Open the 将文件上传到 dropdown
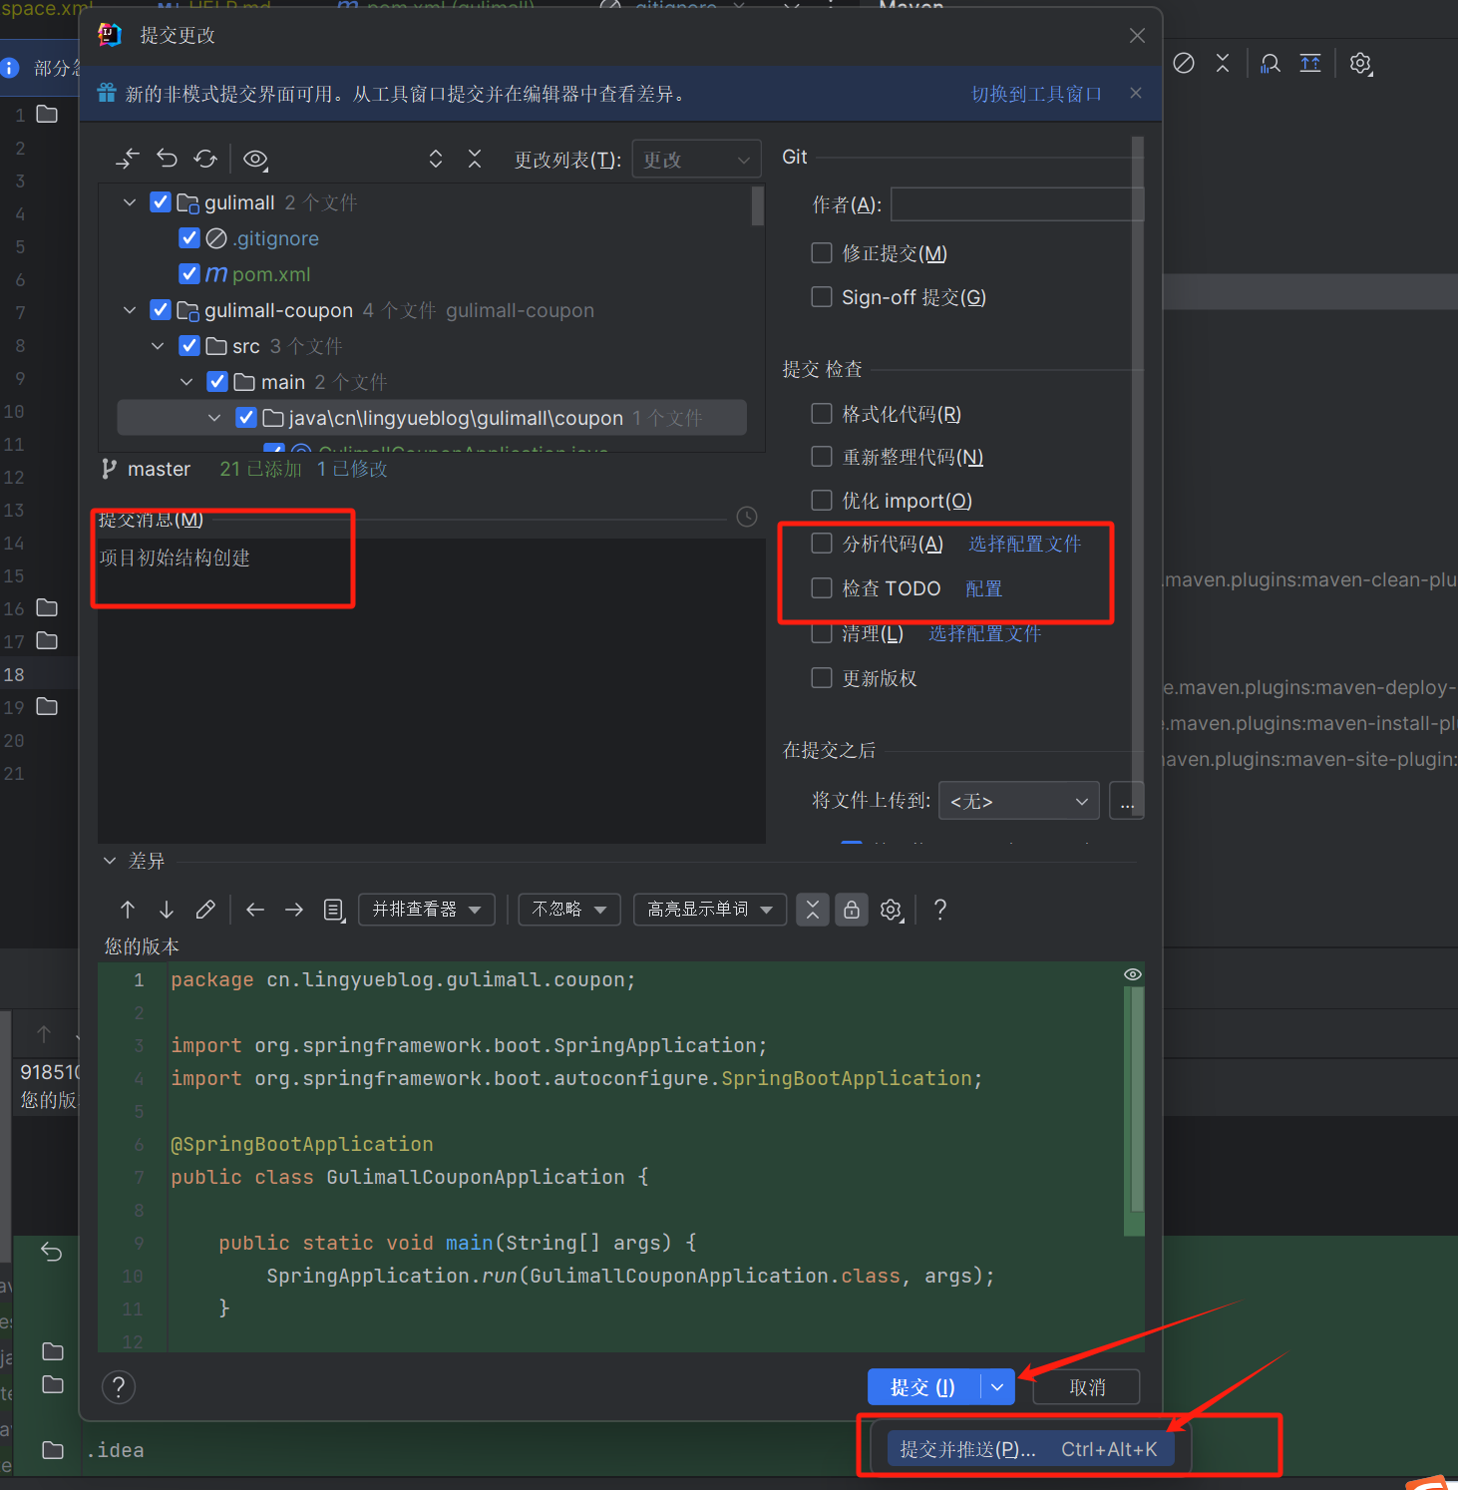 (x=1019, y=801)
